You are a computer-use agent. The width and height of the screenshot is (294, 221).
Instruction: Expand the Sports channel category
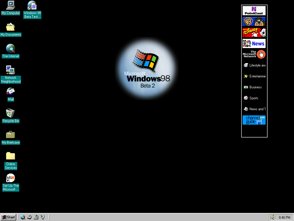coord(254,98)
